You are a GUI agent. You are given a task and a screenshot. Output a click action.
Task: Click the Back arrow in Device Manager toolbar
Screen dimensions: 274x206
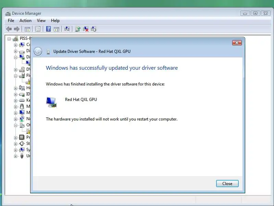(x=9, y=29)
